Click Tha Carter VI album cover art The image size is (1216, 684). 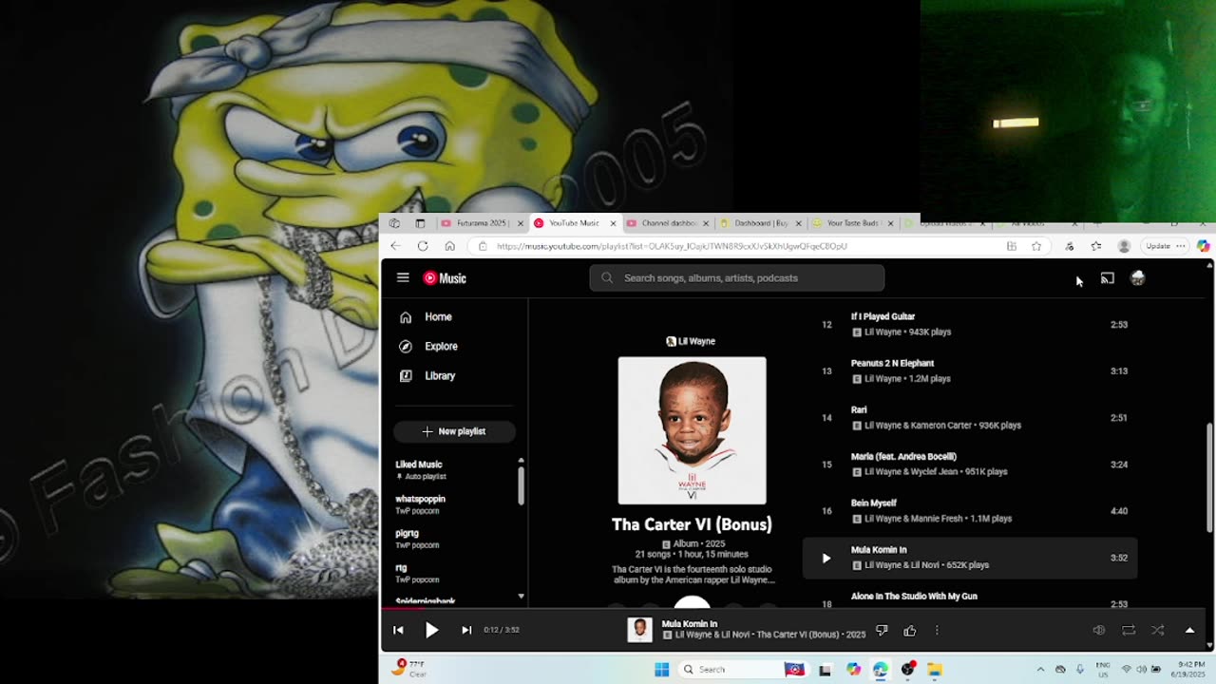[692, 430]
